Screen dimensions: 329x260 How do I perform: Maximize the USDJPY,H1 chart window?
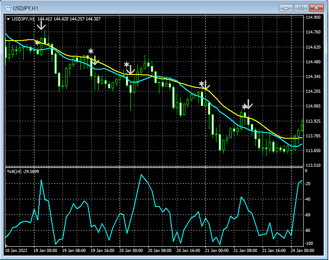tap(301, 8)
